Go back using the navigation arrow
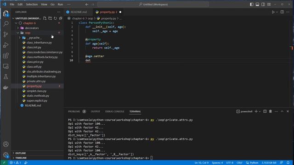The width and height of the screenshot is (294, 165). (x=87, y=4)
